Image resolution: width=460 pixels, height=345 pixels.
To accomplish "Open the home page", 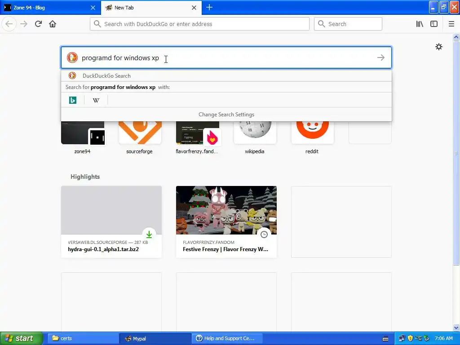I will [x=53, y=24].
